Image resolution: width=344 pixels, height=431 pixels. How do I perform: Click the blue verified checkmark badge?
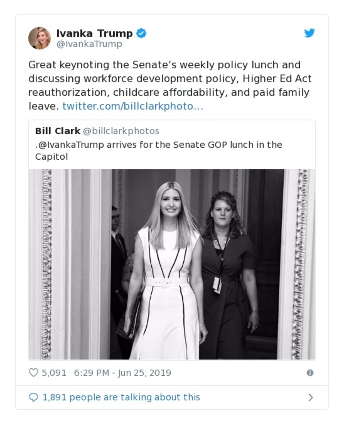[141, 33]
